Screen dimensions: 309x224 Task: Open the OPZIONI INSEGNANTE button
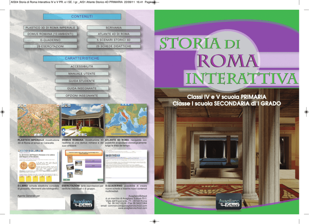[82, 96]
